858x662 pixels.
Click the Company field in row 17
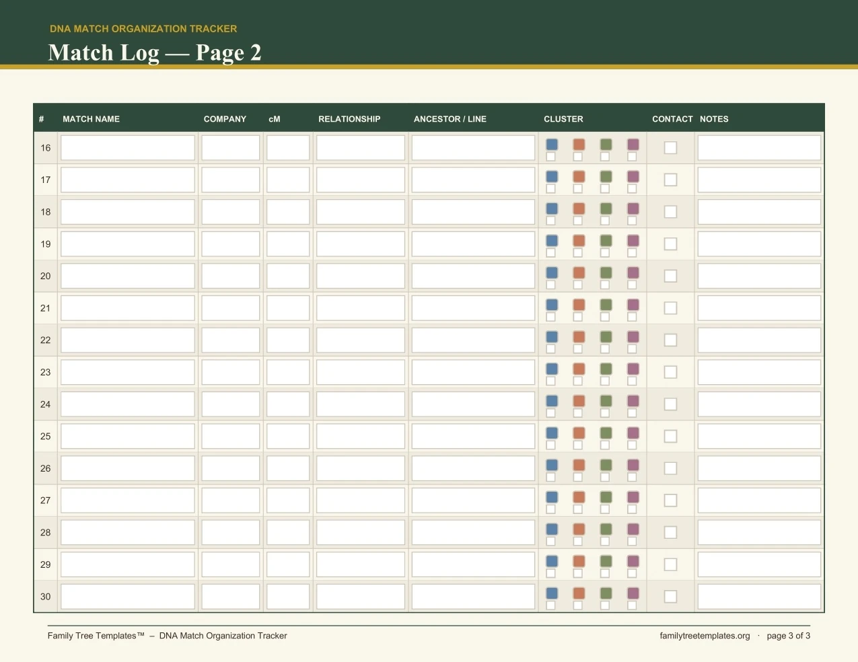230,180
